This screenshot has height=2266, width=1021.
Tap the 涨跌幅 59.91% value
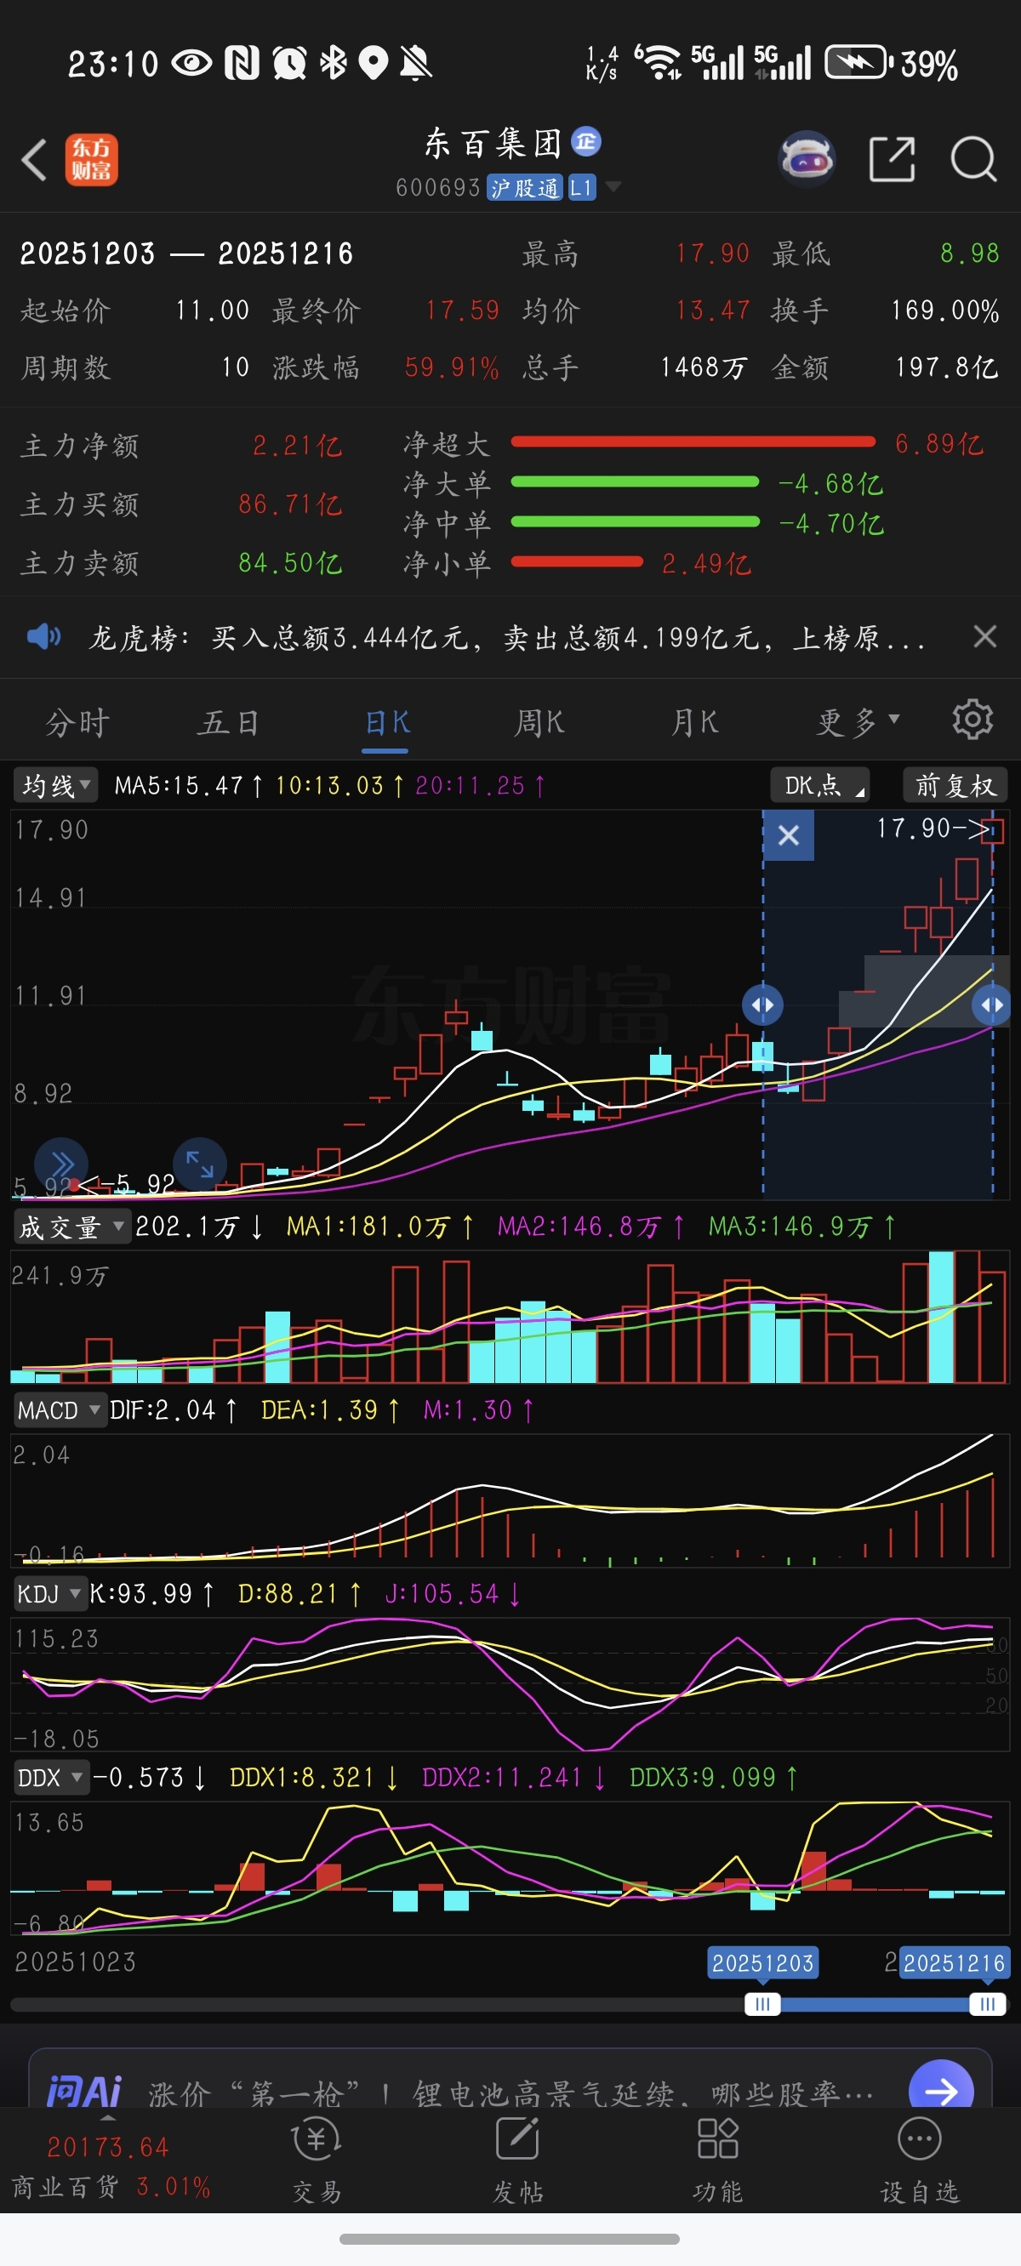[452, 367]
